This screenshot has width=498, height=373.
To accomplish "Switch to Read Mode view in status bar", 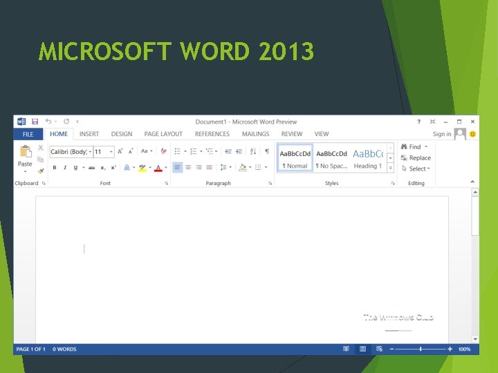I will [x=347, y=349].
